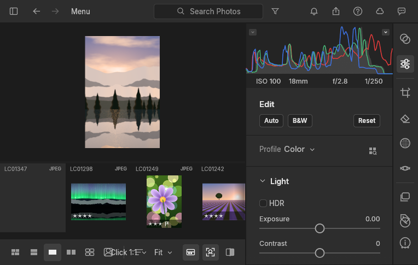Open the Presets overlapping circles icon
Image resolution: width=418 pixels, height=265 pixels.
pos(405,39)
